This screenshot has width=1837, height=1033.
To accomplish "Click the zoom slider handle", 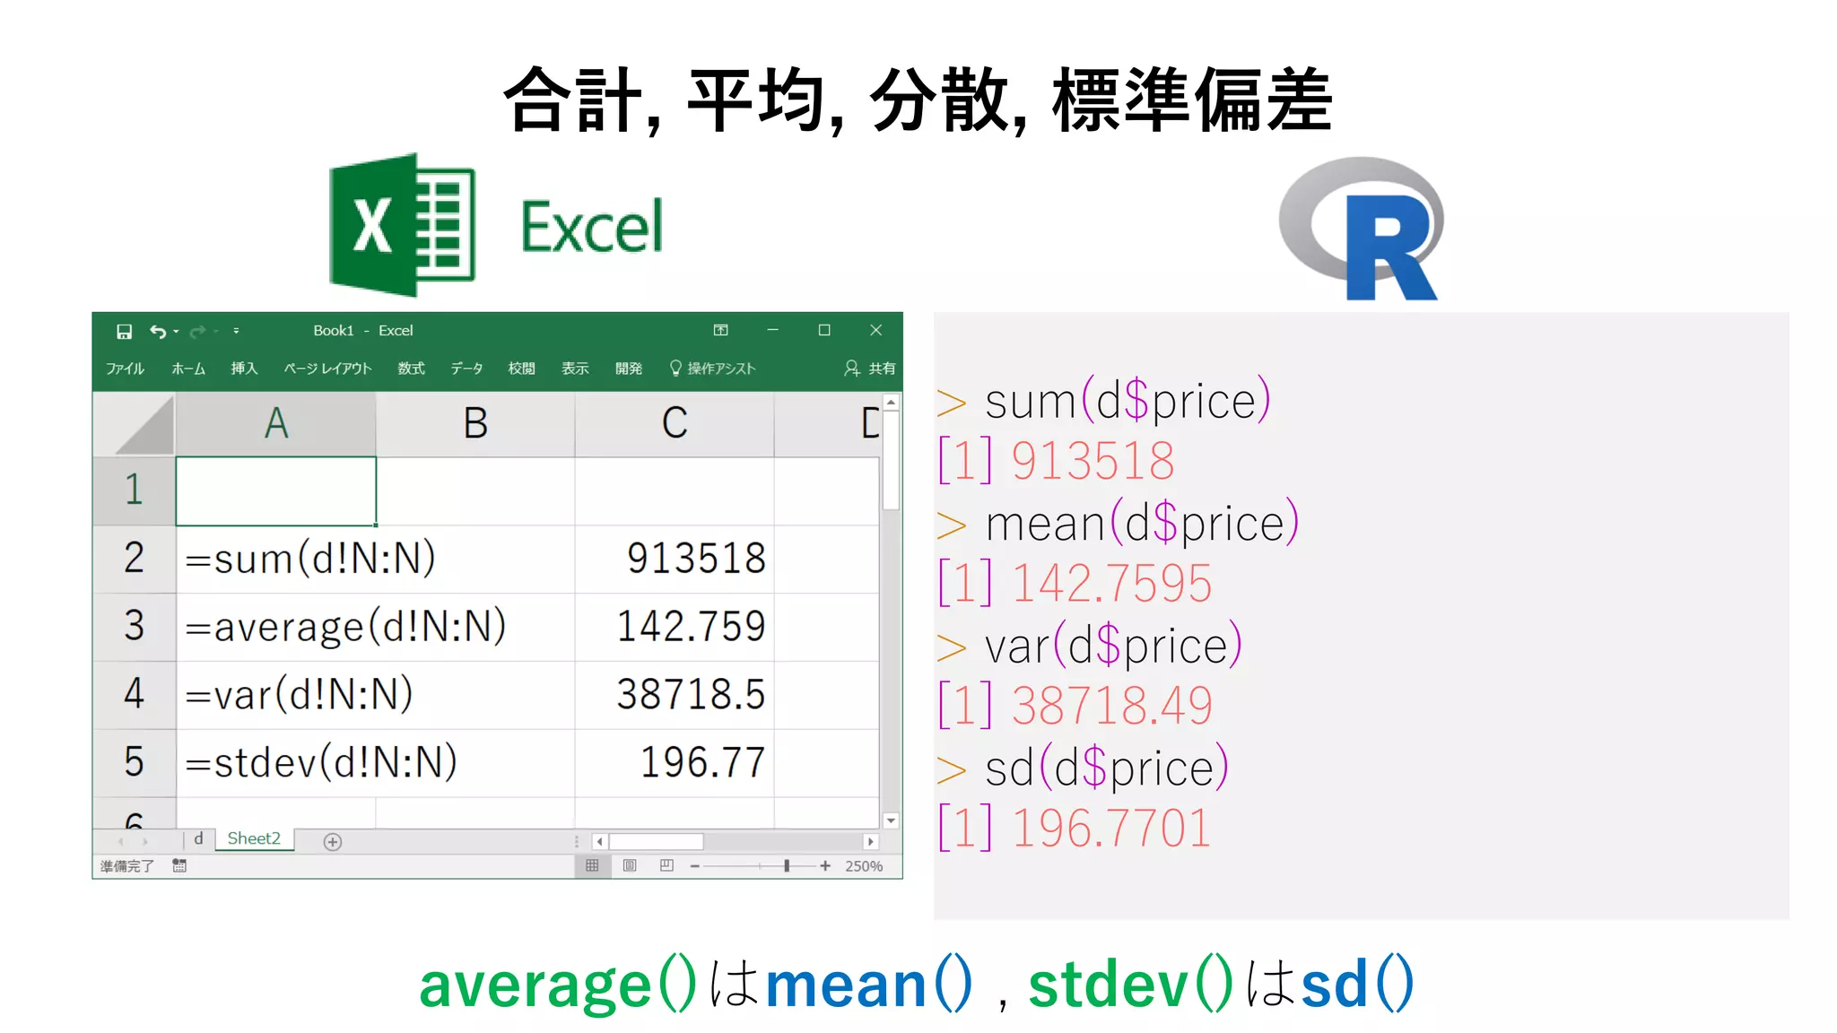I will [787, 866].
